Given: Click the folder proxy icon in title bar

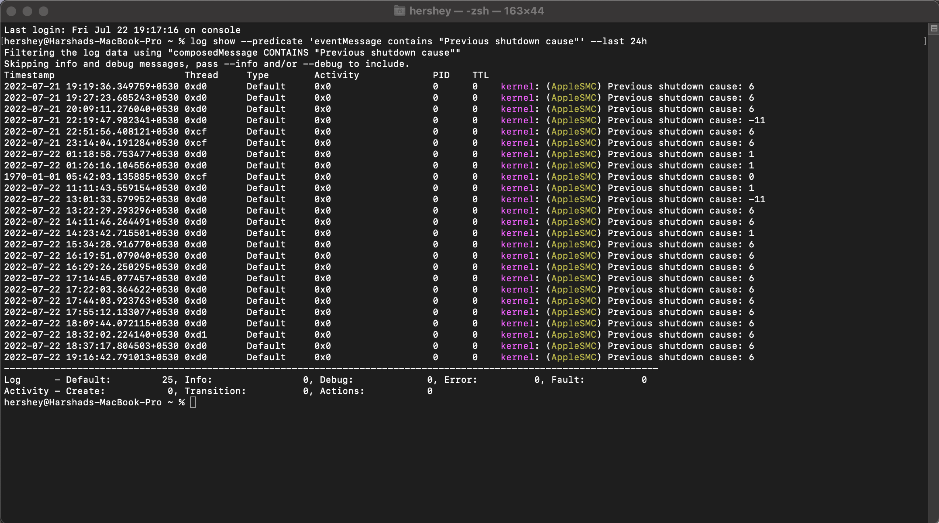Looking at the screenshot, I should [399, 11].
